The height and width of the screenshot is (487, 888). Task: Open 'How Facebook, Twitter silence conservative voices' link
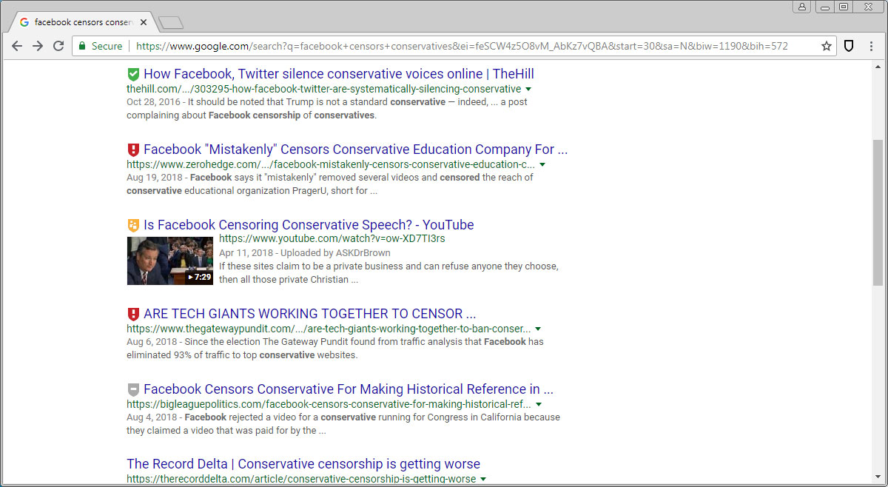[x=339, y=74]
